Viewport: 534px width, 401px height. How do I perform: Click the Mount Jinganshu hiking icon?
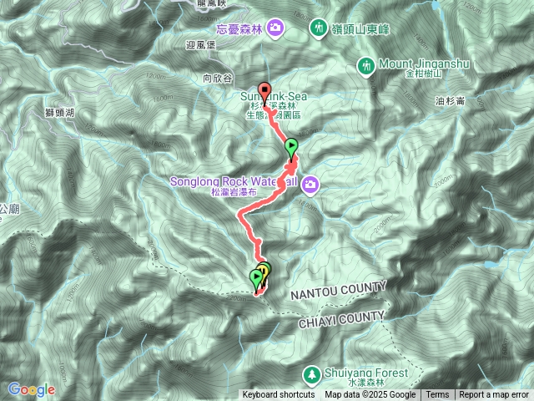click(366, 67)
